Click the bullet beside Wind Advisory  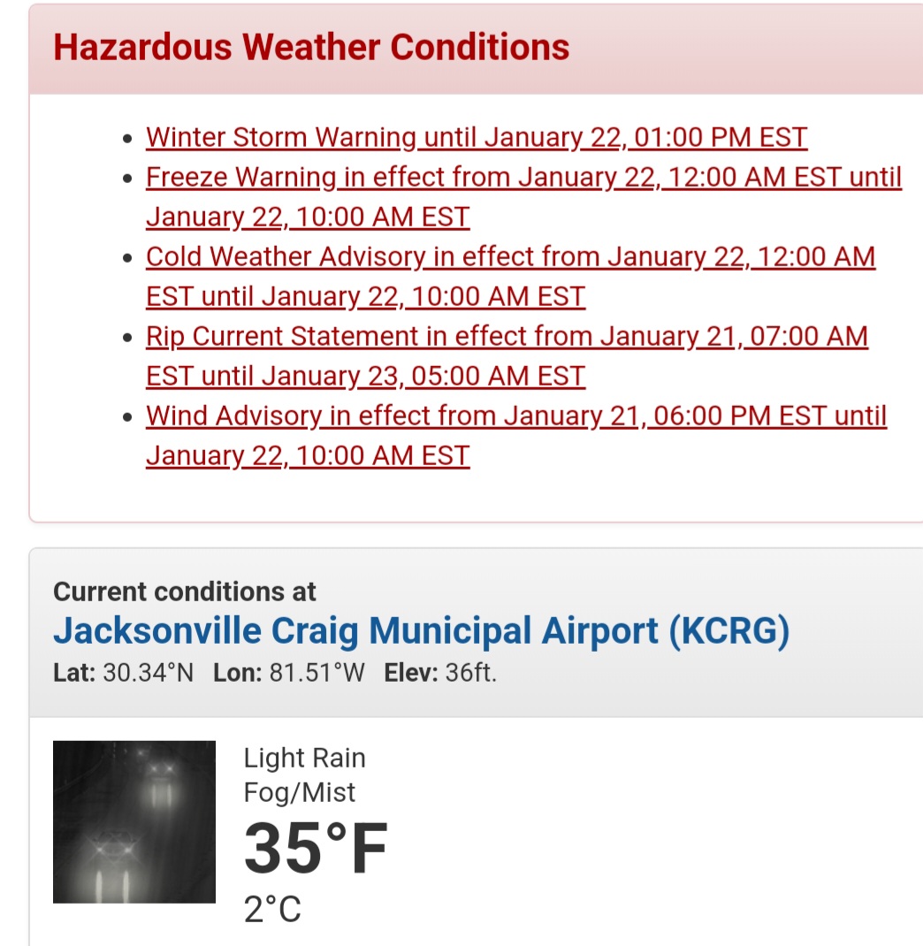[x=127, y=417]
